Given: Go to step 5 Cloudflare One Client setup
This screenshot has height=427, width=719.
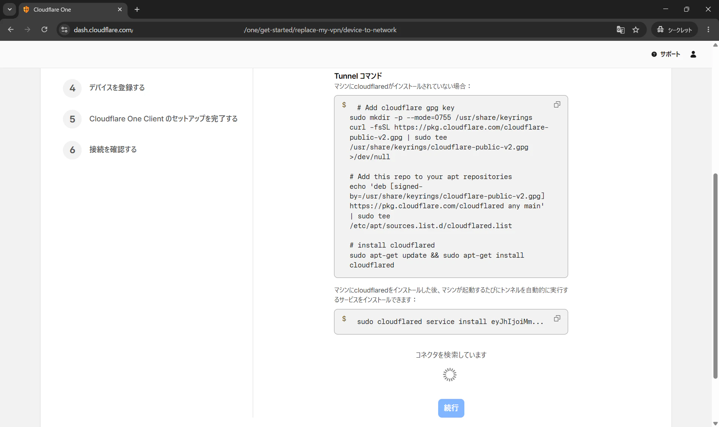Looking at the screenshot, I should [151, 119].
